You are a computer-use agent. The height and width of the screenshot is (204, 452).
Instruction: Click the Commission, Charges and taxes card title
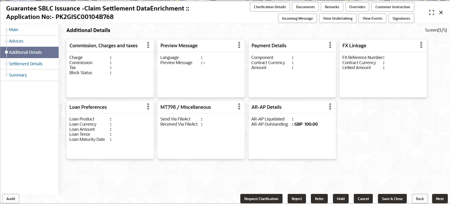pos(103,46)
